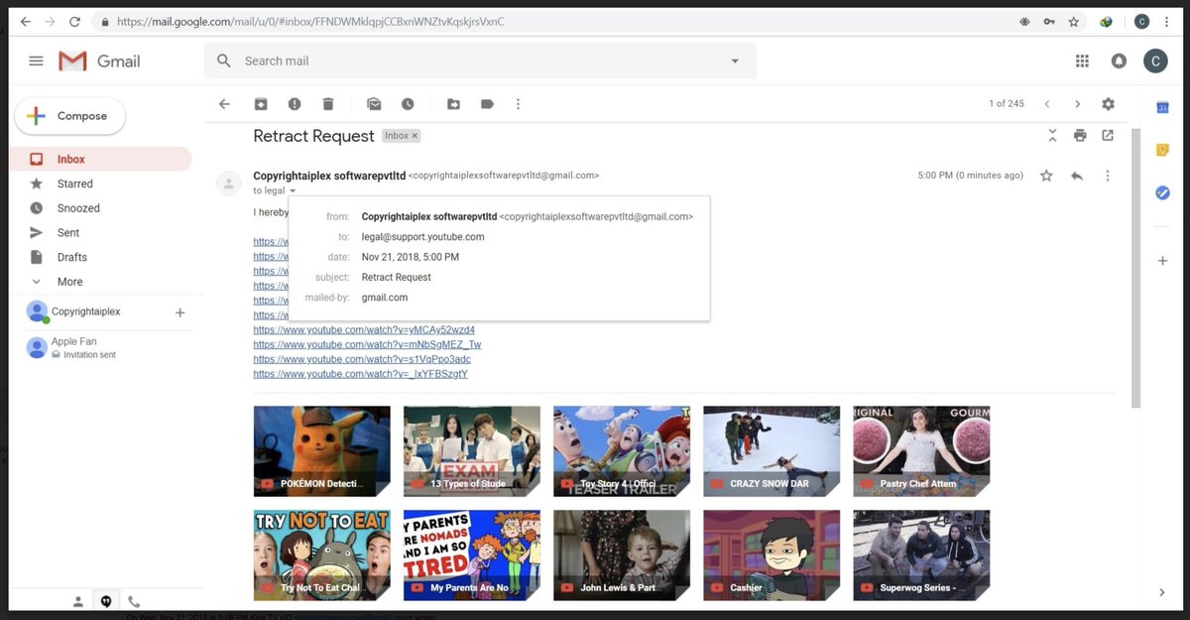The width and height of the screenshot is (1190, 620).
Task: Remove the Inbox label from email
Action: [x=416, y=136]
